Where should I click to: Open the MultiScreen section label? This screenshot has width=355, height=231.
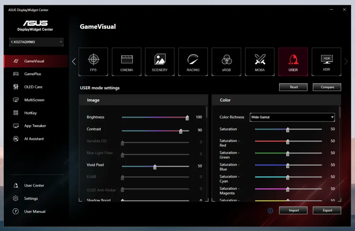coord(34,100)
